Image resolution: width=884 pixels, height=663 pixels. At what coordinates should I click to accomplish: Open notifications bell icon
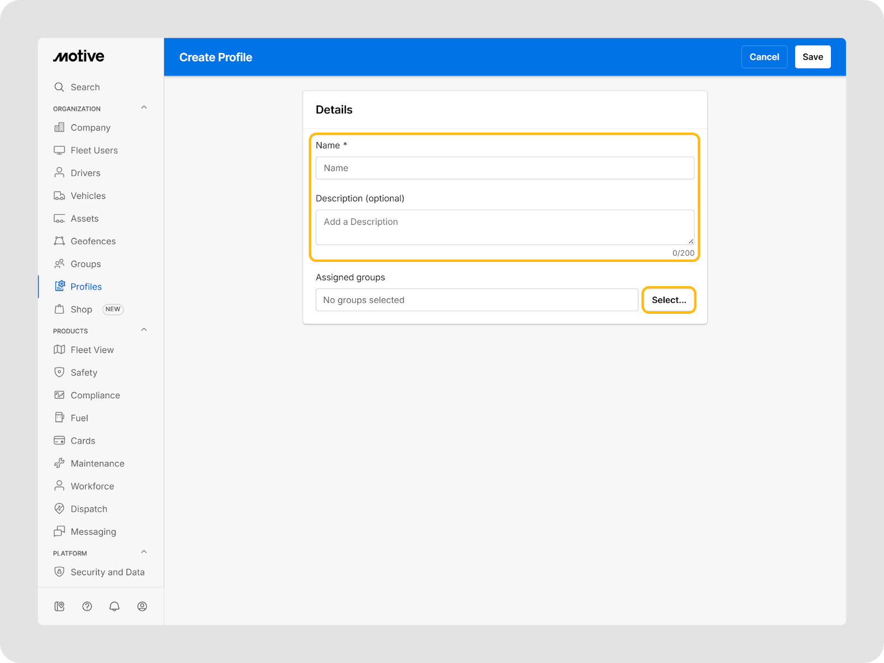click(x=114, y=606)
